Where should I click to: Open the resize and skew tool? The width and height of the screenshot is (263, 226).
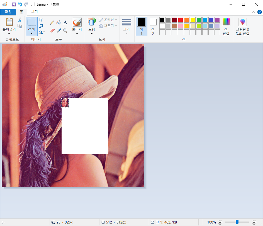(41, 26)
